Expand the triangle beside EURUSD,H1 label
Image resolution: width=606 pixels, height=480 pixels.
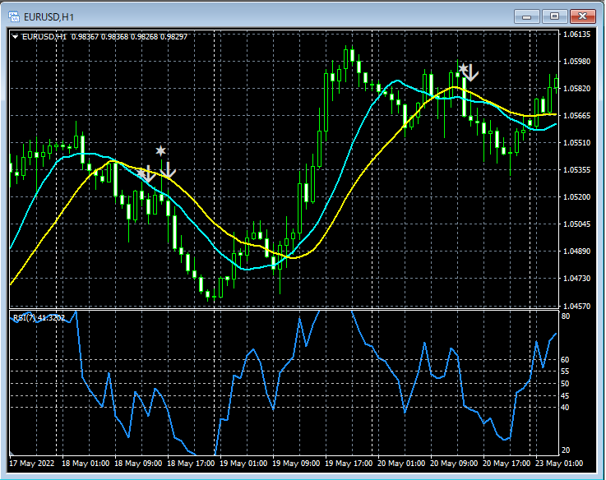click(x=15, y=37)
